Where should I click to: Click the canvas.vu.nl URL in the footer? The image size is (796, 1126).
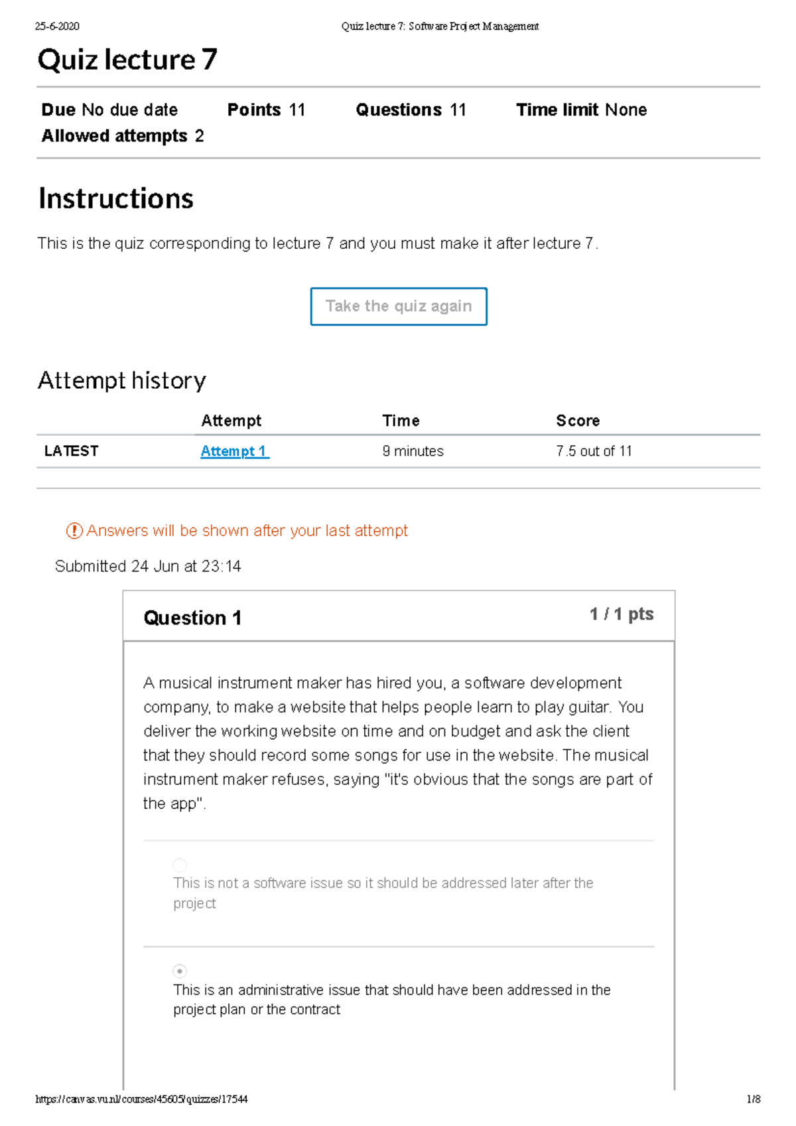pyautogui.click(x=141, y=1099)
